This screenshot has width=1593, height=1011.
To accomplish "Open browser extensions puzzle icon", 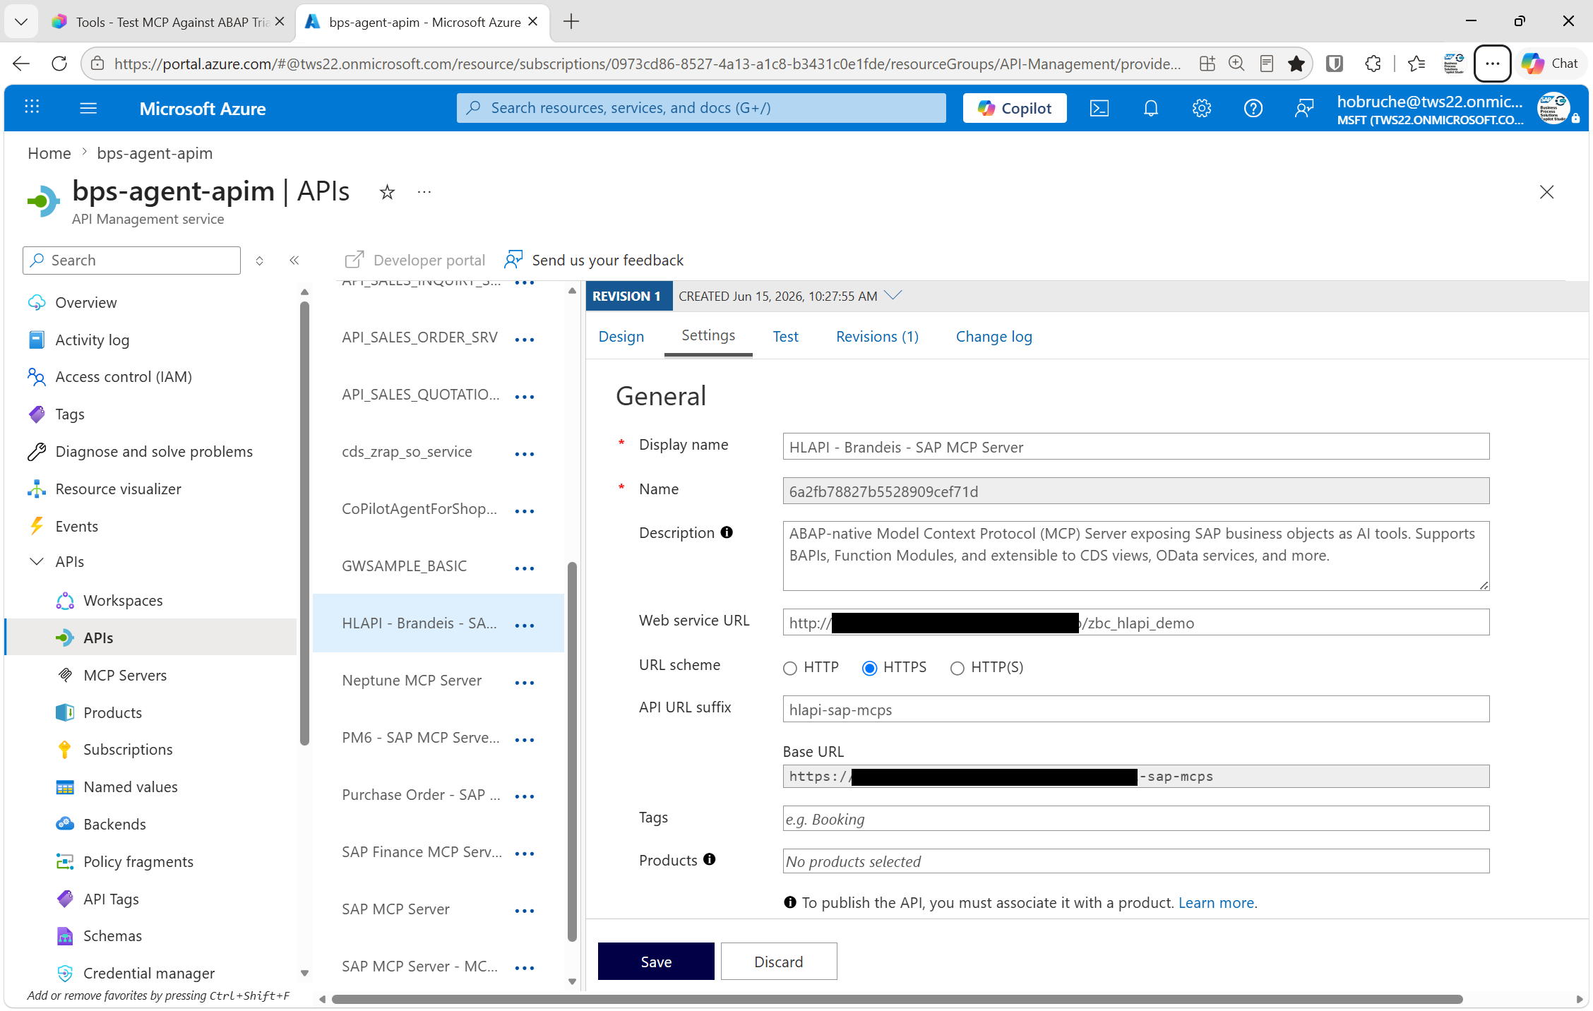I will click(1373, 64).
